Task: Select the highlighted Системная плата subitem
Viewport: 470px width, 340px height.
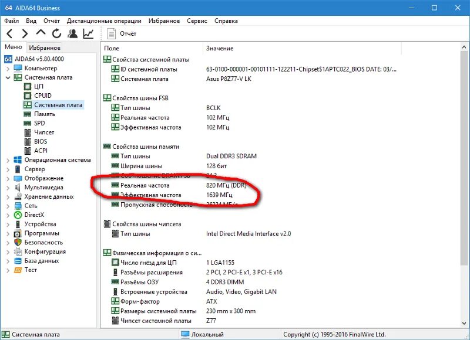Action: (53, 105)
